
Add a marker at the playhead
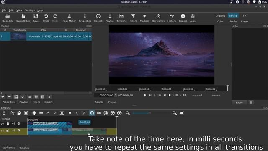(70, 113)
